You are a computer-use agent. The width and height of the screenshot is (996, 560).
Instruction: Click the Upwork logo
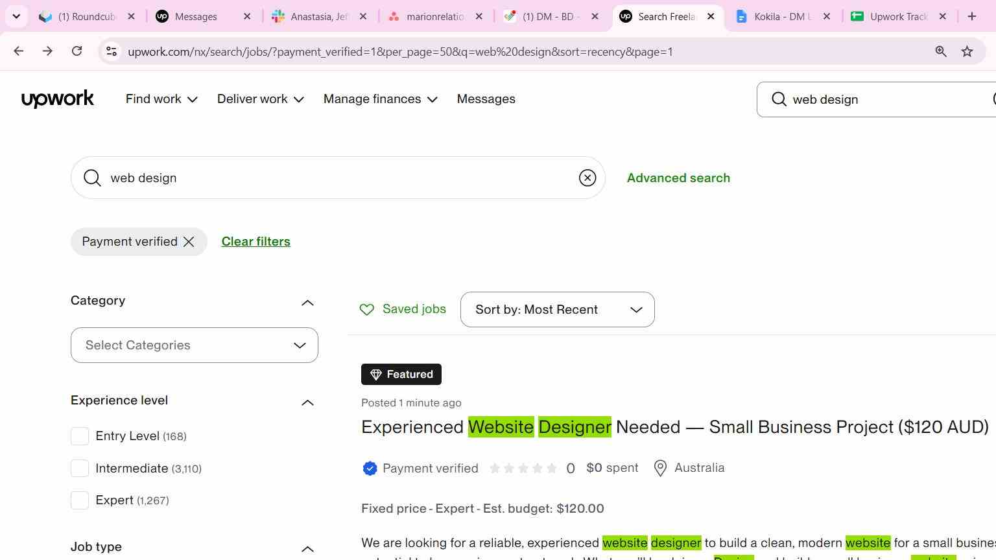coord(58,99)
